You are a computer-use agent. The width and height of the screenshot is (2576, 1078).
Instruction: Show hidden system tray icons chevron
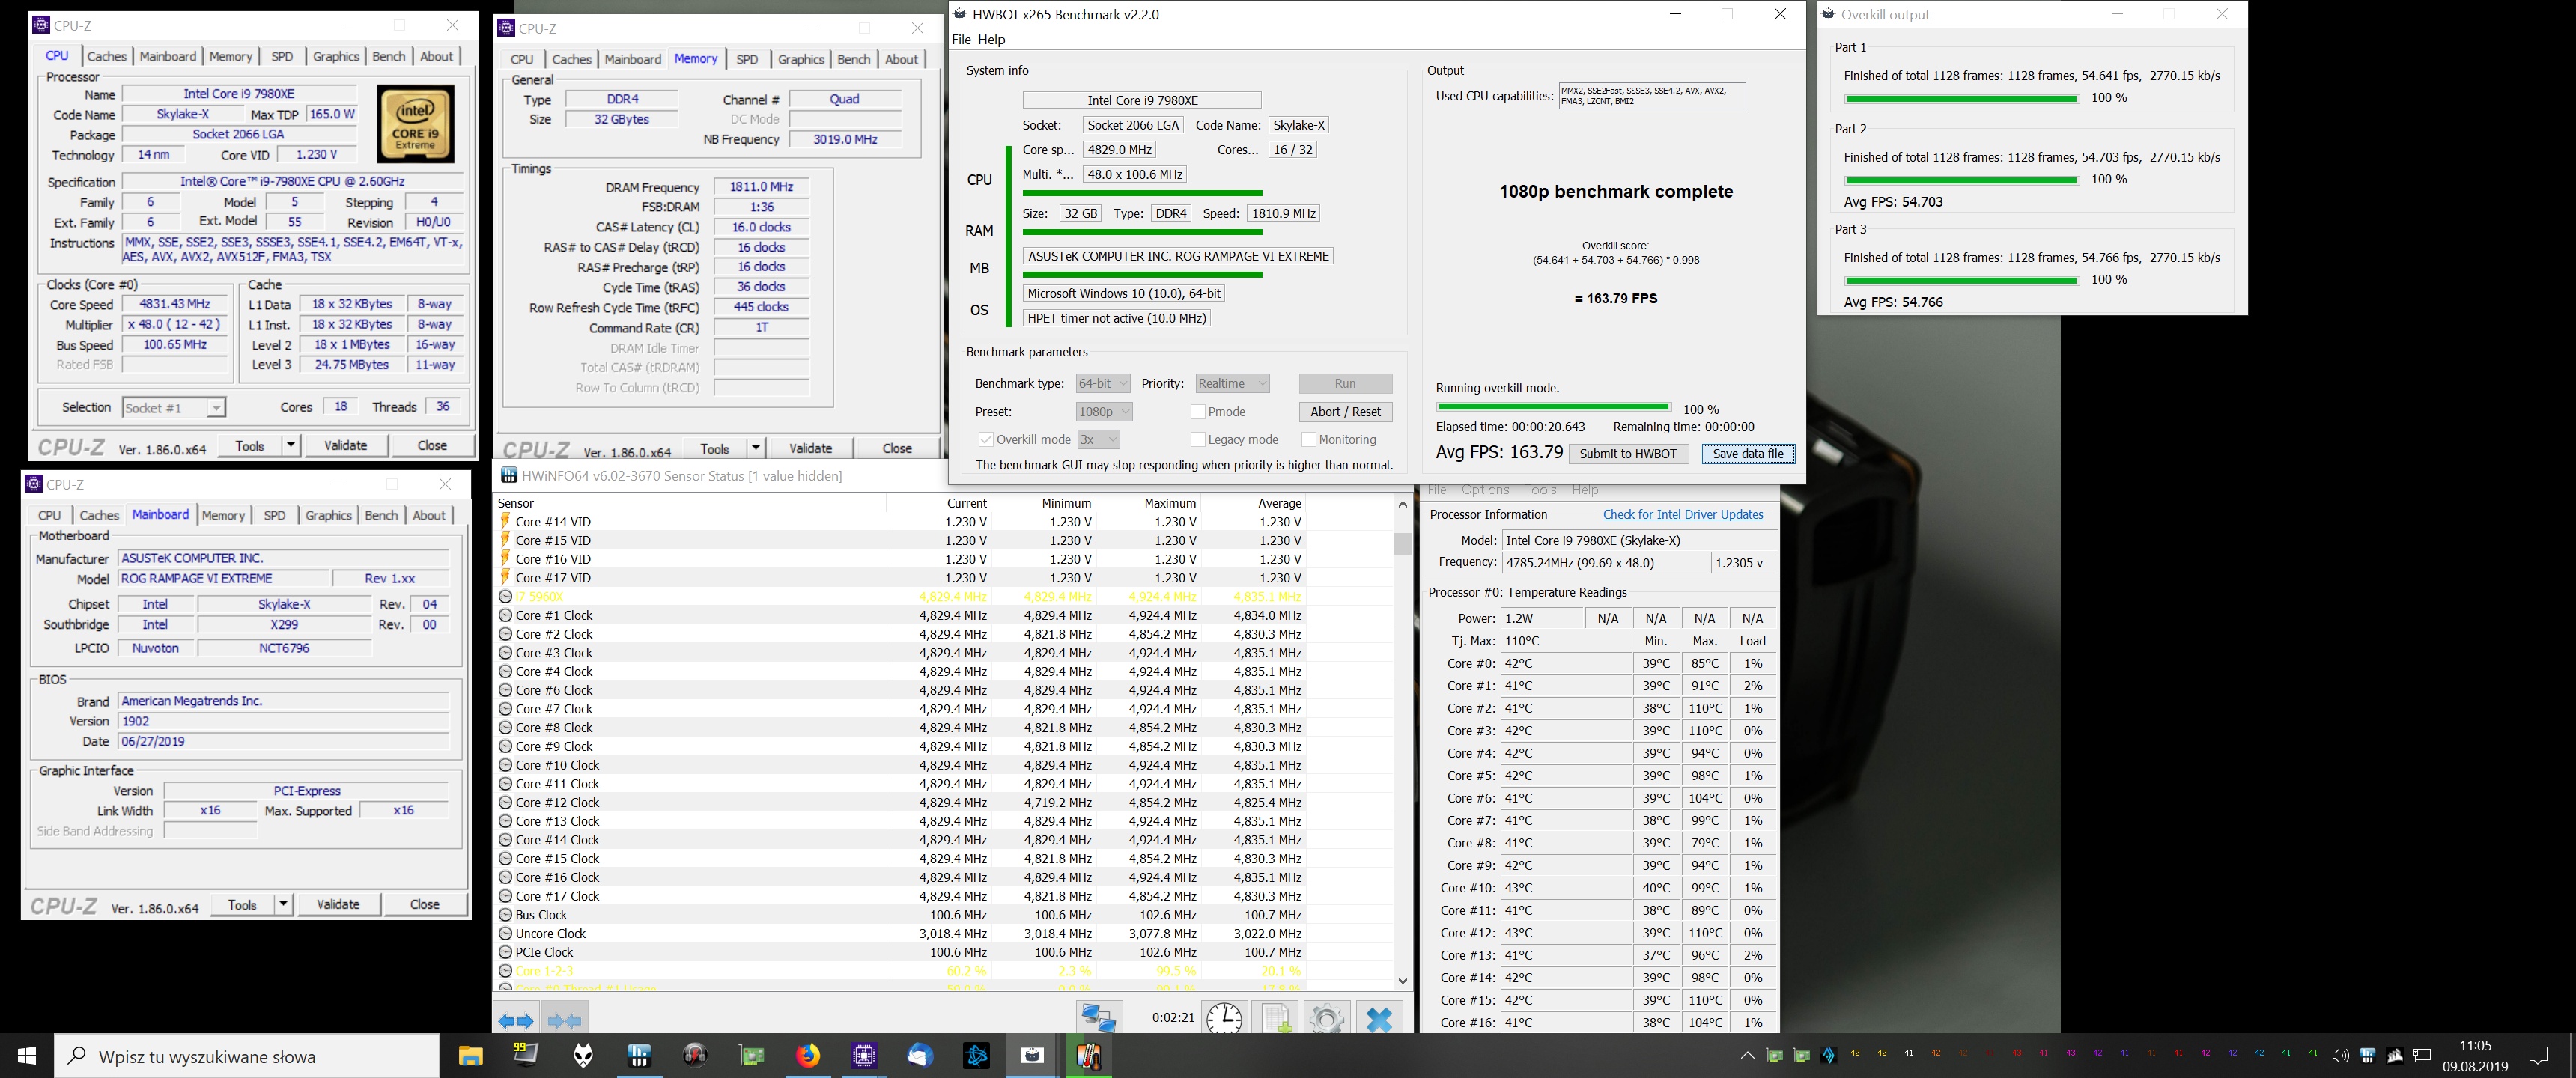tap(1747, 1056)
